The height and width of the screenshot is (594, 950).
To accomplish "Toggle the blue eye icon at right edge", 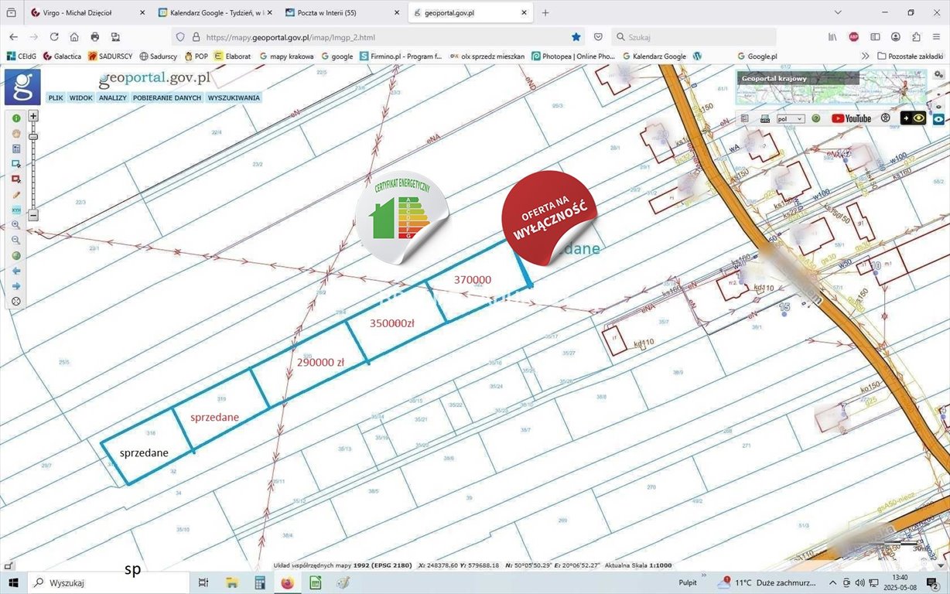I will (938, 120).
